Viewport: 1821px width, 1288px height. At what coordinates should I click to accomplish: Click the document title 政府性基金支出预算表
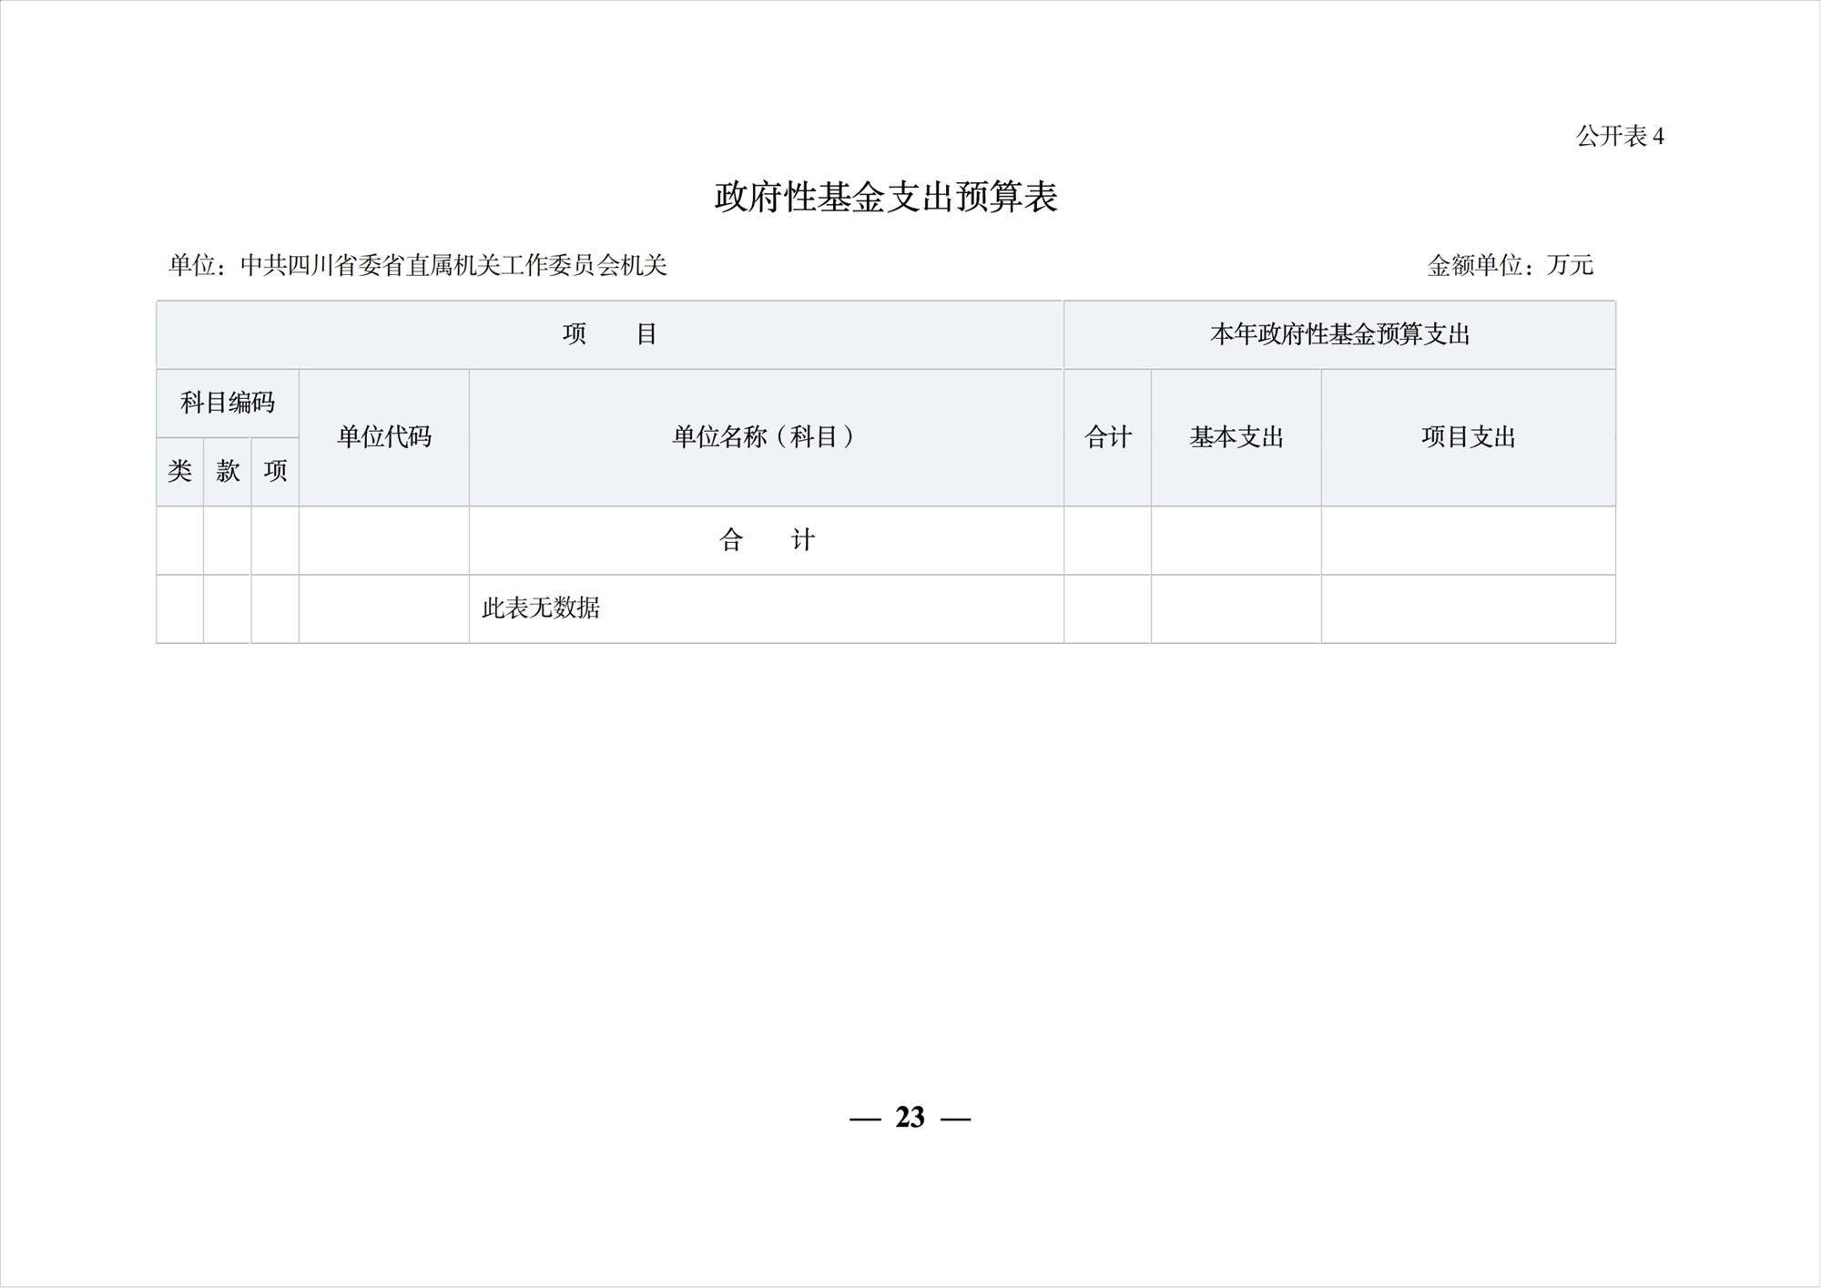[885, 198]
